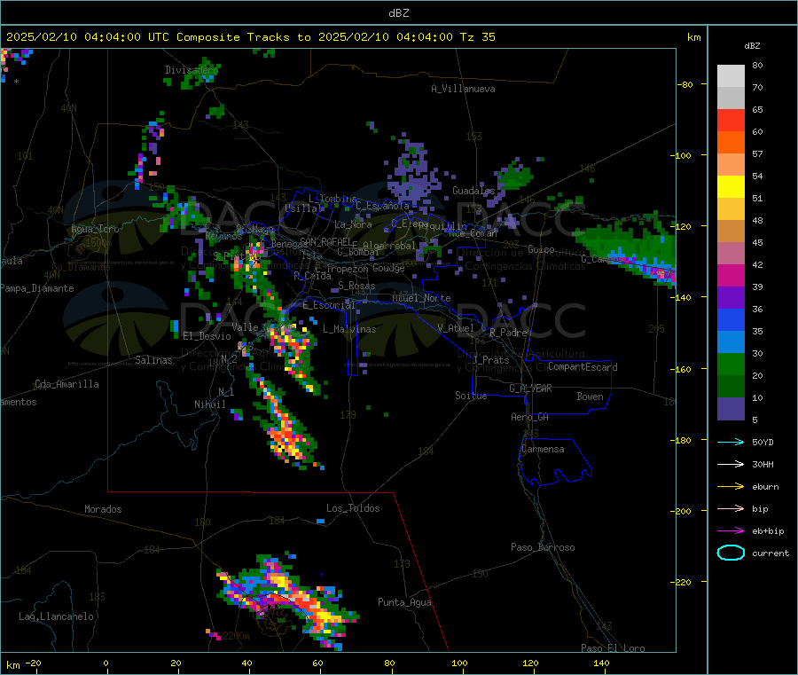This screenshot has width=798, height=675.
Task: Pick the bright yellow swatch in dBZ scale
Action: [x=731, y=187]
